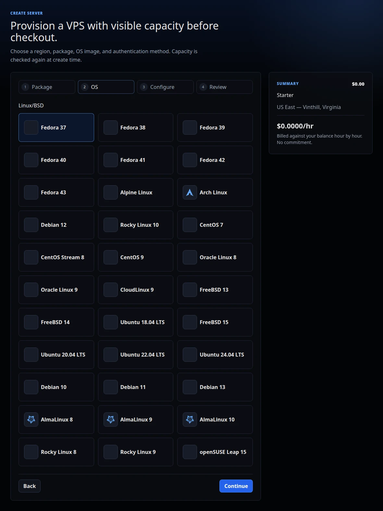Select the Debian 13 card
The image size is (383, 511).
click(215, 387)
